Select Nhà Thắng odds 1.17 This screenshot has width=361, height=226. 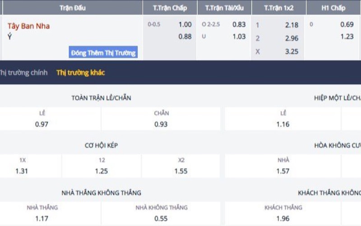tap(42, 218)
